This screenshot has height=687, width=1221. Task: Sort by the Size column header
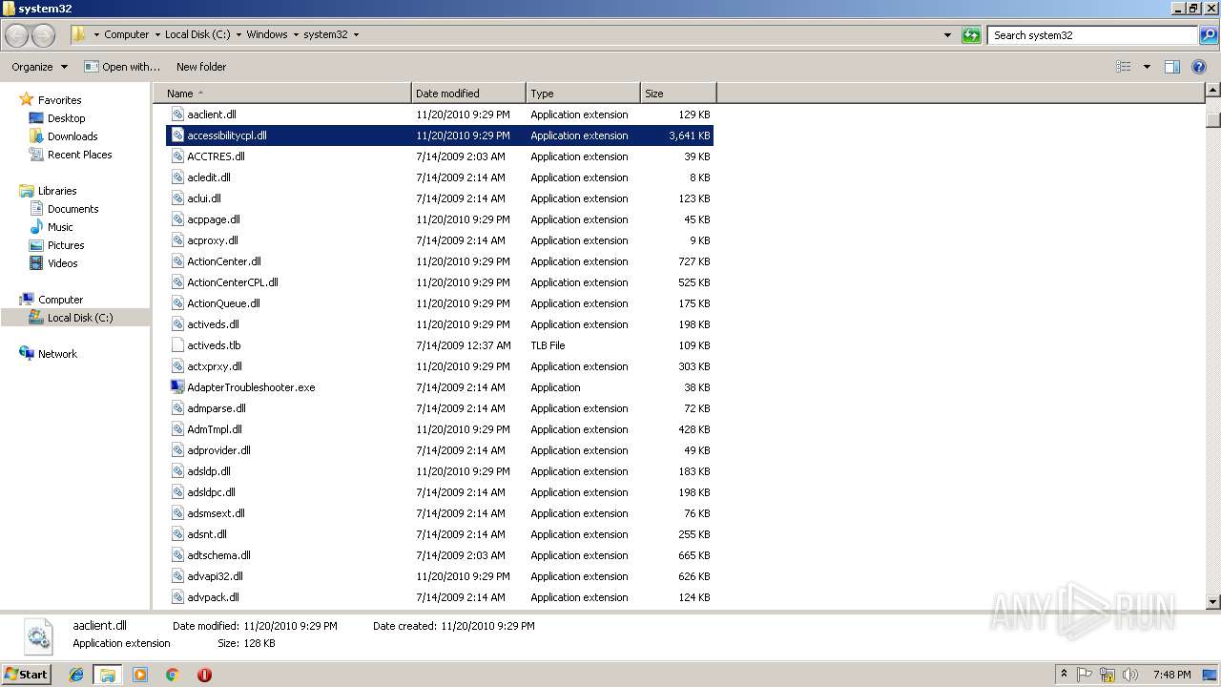[678, 94]
